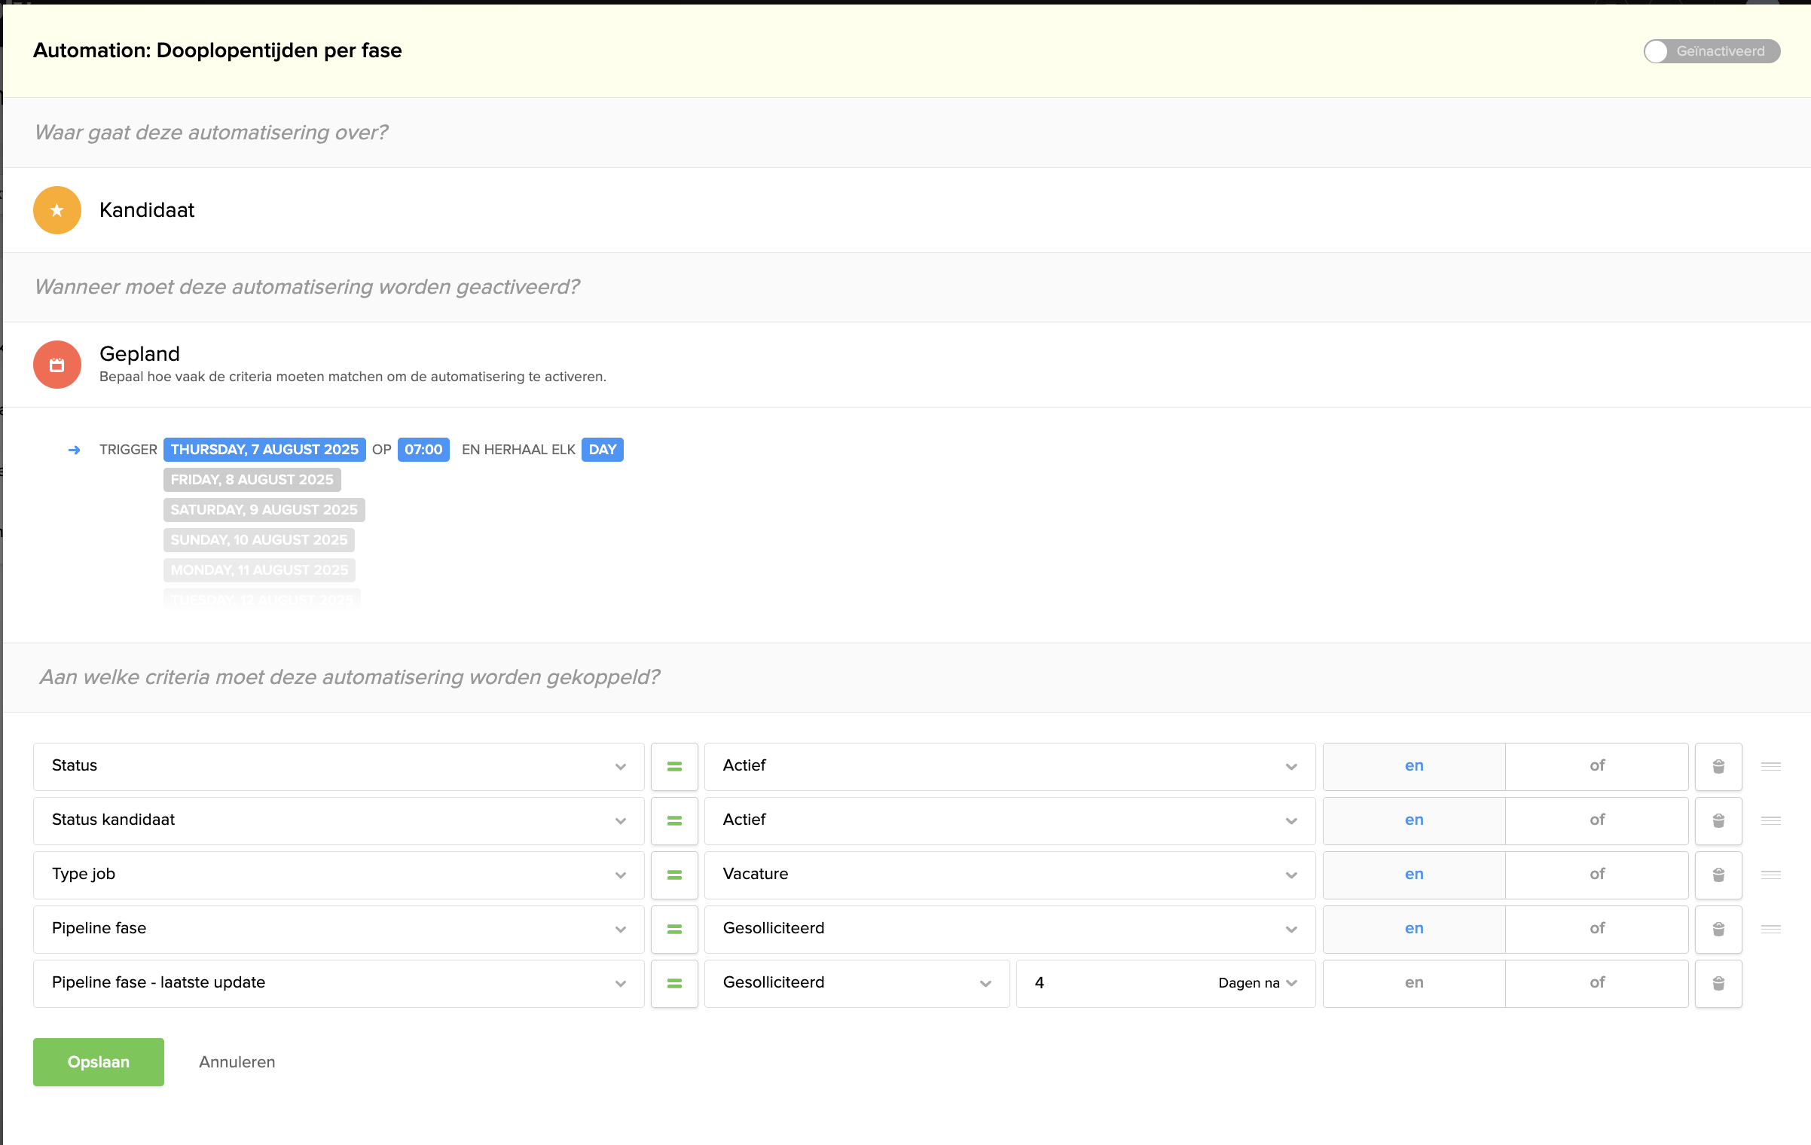The image size is (1811, 1145).
Task: Click the Kandidaat subject label
Action: (x=147, y=210)
